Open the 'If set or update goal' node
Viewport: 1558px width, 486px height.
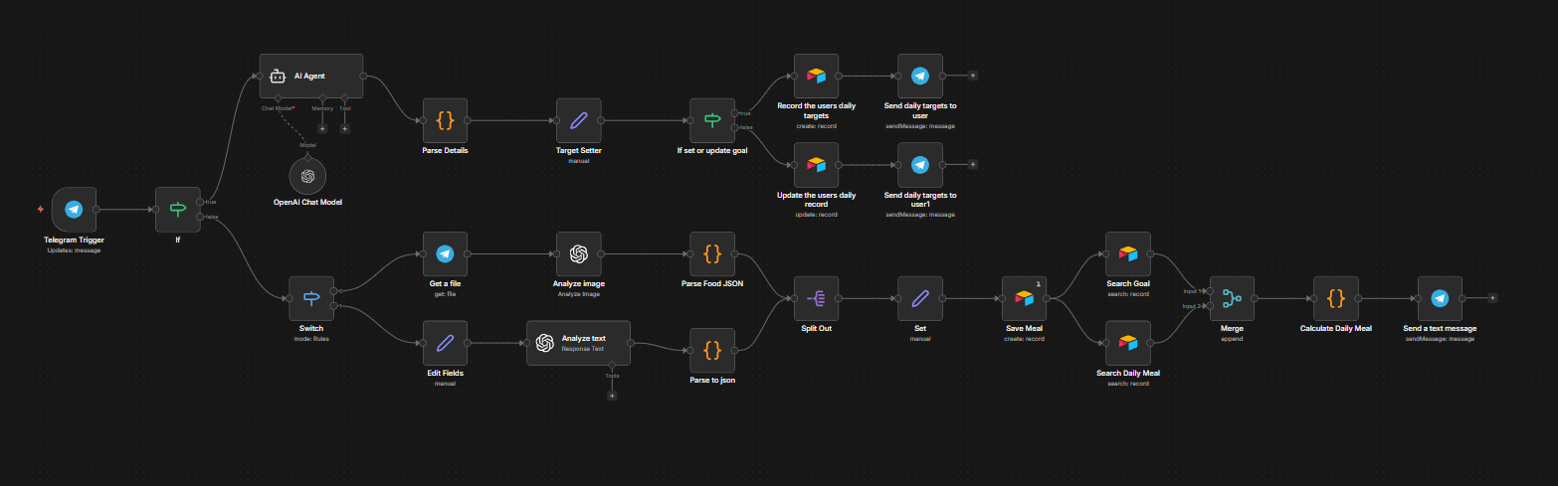[x=712, y=120]
